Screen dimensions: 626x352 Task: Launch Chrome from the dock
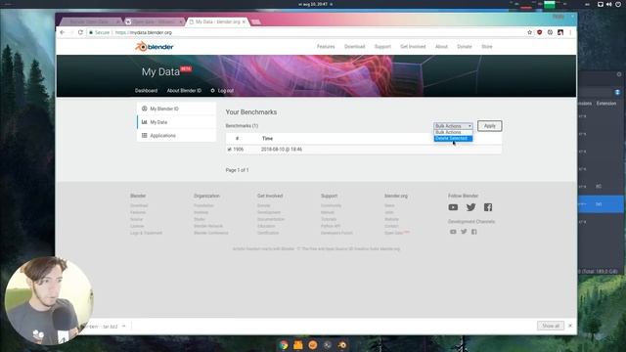[284, 345]
